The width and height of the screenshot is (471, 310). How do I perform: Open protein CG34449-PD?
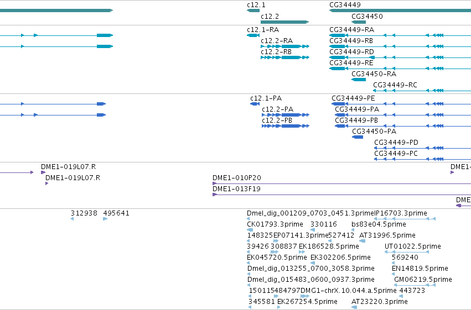396,143
